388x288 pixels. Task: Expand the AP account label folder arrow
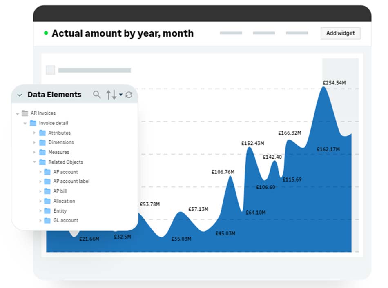40,182
